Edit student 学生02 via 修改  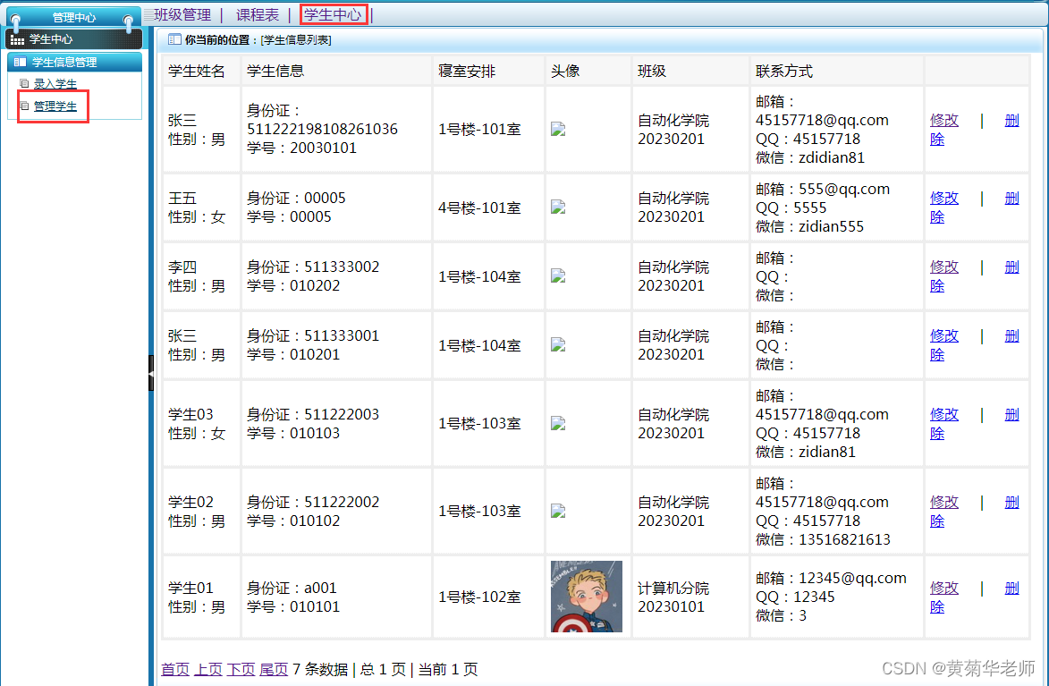[944, 502]
